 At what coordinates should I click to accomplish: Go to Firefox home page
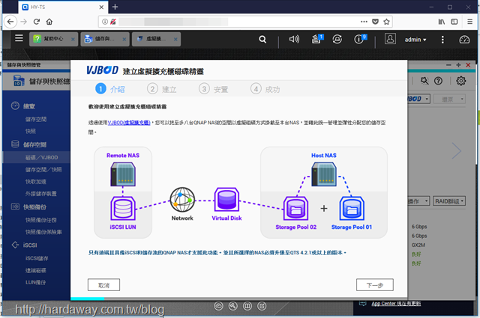click(x=49, y=22)
